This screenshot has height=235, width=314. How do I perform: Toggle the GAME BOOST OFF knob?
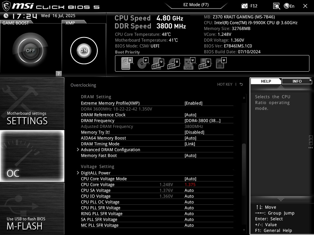tap(30, 50)
